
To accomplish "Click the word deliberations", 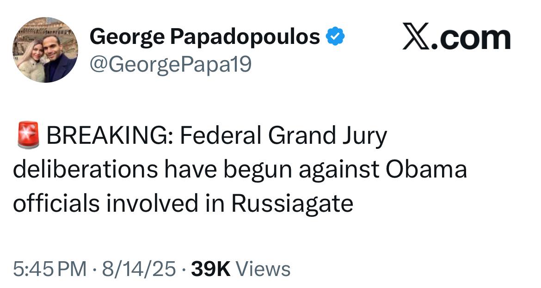I will [x=85, y=169].
